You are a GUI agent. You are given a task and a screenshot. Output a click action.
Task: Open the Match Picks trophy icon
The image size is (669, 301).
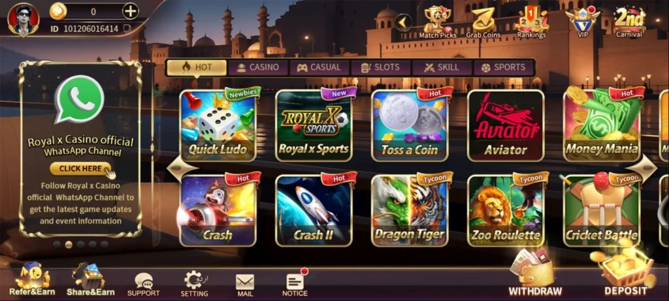click(x=437, y=22)
